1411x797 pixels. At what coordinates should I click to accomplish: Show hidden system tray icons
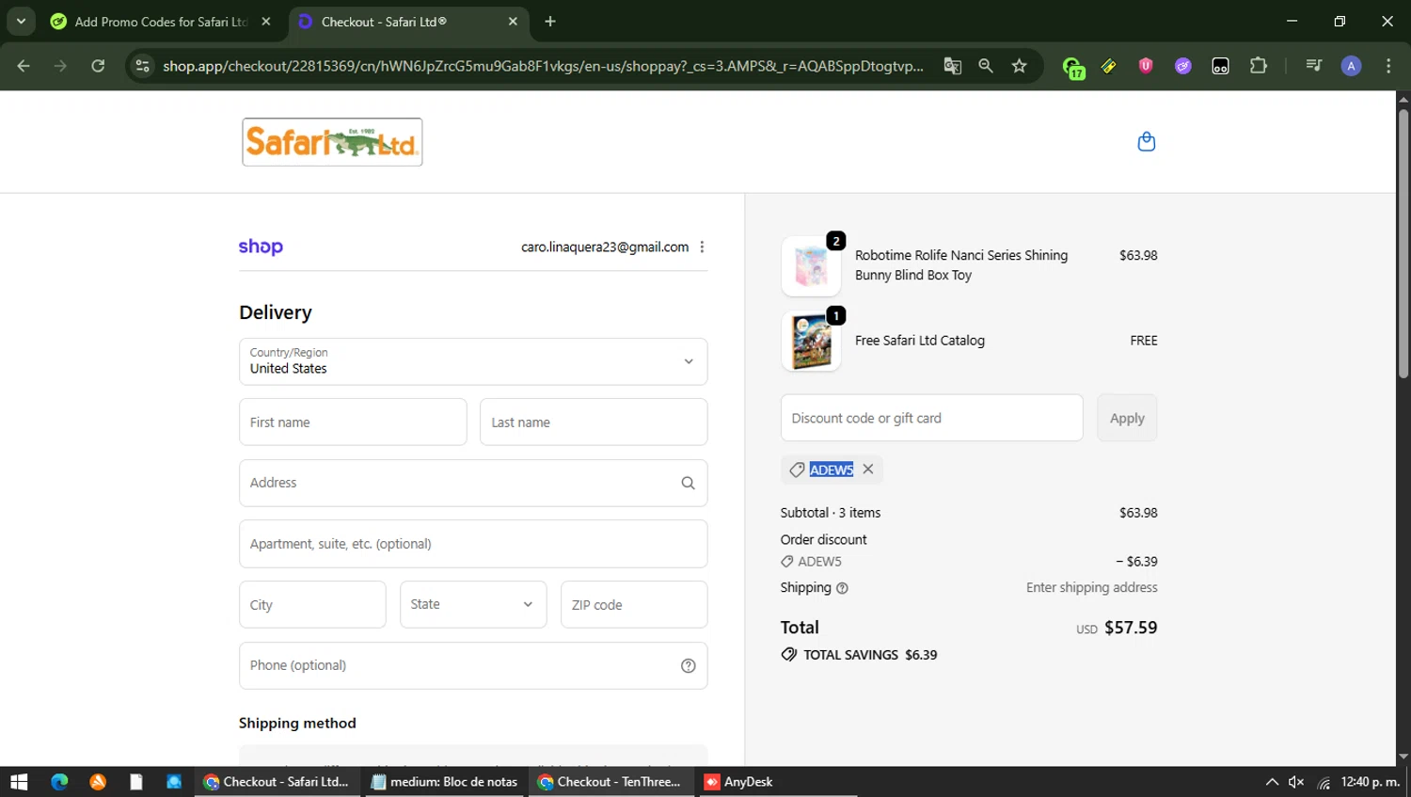coord(1272,782)
